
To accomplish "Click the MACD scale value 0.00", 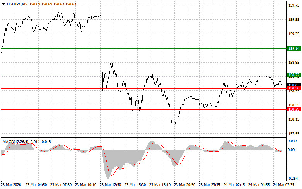I will [291, 150].
